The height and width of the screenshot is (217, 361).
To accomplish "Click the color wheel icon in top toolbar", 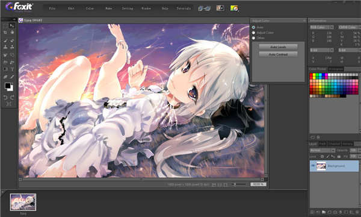I will (235, 8).
